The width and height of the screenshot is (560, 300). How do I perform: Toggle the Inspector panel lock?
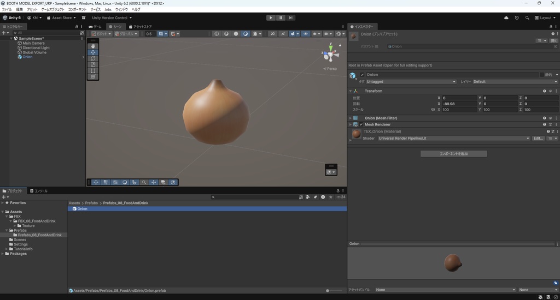pos(551,27)
